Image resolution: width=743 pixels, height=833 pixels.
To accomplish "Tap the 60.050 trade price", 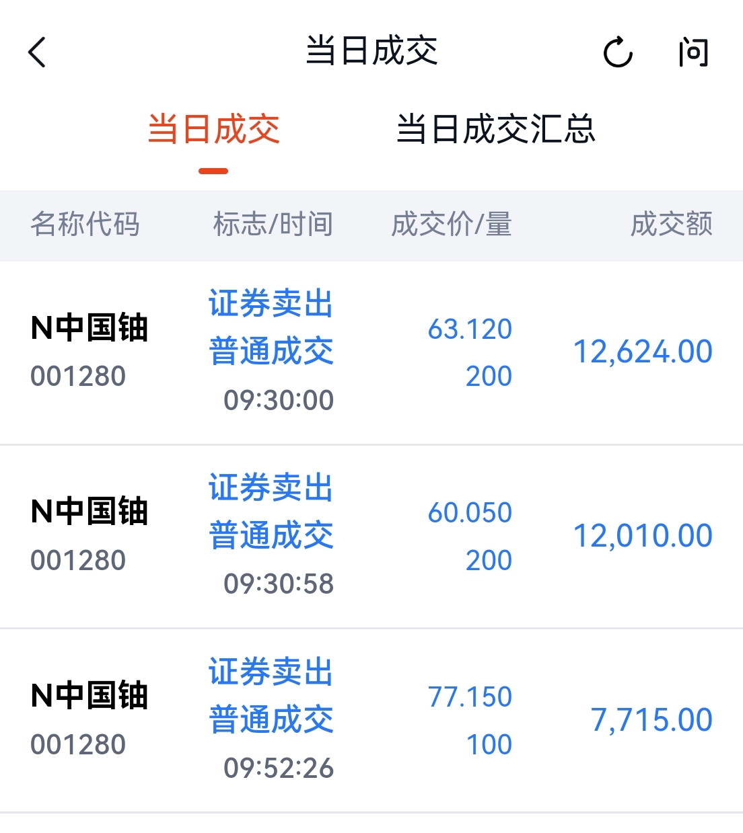I will pyautogui.click(x=470, y=513).
